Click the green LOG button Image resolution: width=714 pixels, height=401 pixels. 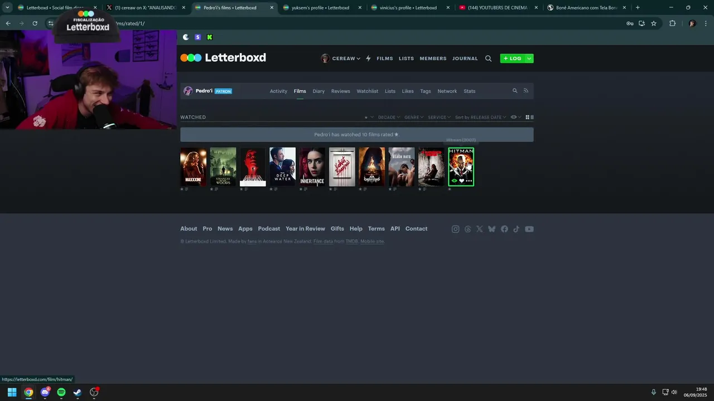point(513,58)
